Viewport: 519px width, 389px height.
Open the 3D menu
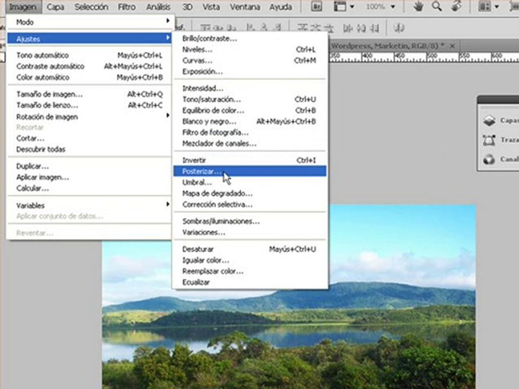[188, 6]
